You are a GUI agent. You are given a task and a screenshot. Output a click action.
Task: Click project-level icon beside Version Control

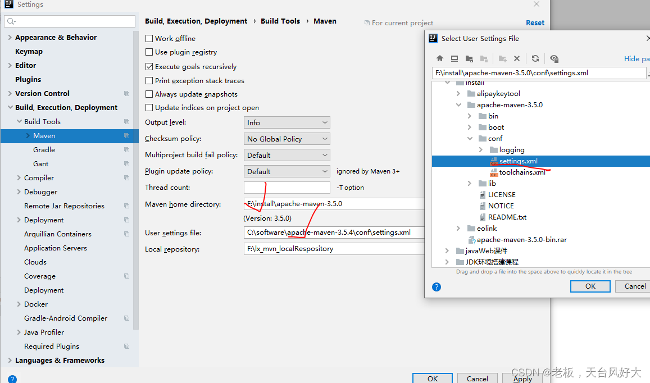(127, 94)
